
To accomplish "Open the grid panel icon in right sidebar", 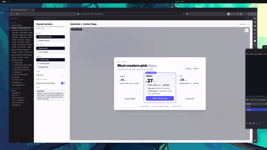I will pos(255,26).
